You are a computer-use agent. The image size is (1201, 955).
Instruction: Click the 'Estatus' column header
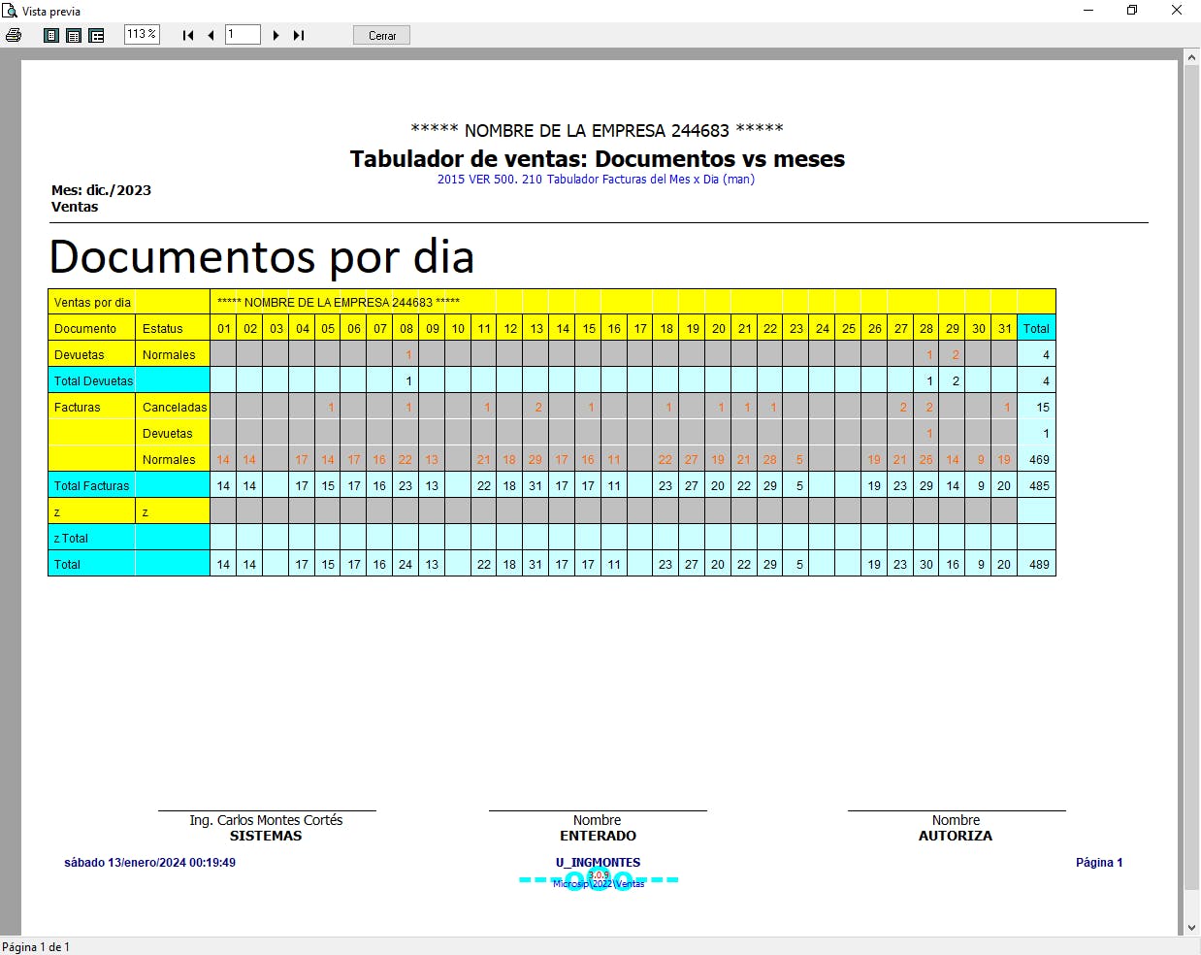coord(173,328)
